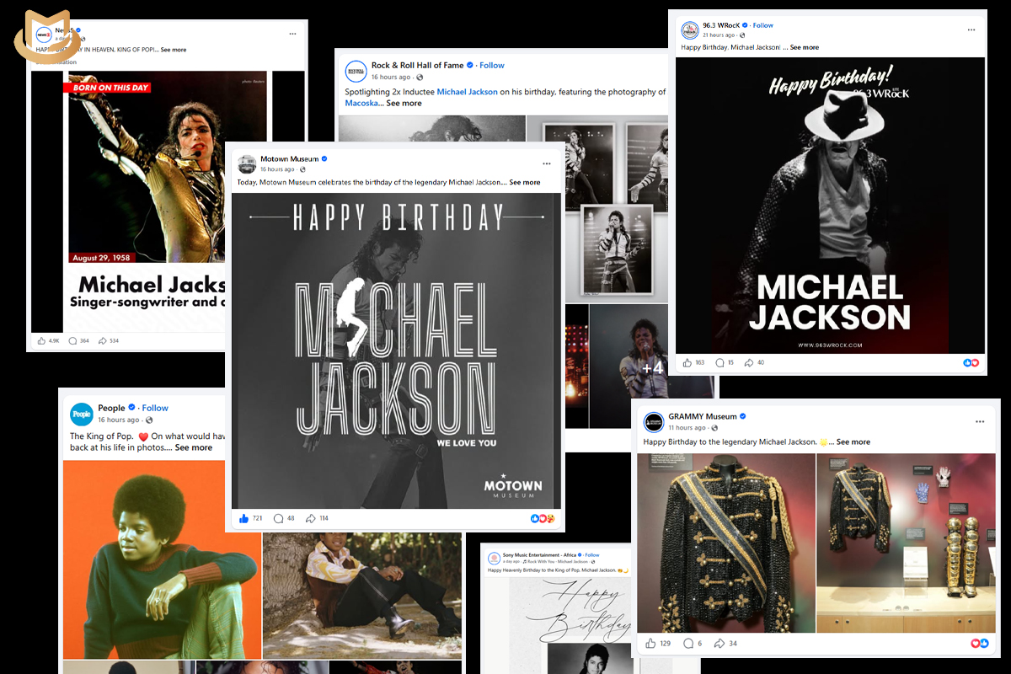Open the Motown Museum profile picture

247,164
